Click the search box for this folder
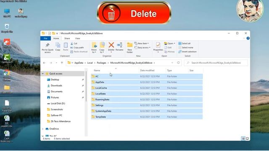This screenshot has height=151, width=269. coord(216,63)
